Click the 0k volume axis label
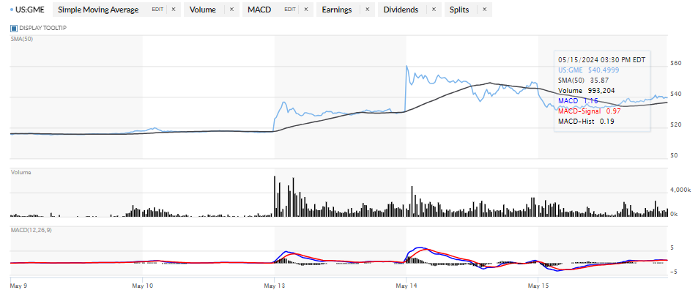The width and height of the screenshot is (698, 290). tap(675, 215)
